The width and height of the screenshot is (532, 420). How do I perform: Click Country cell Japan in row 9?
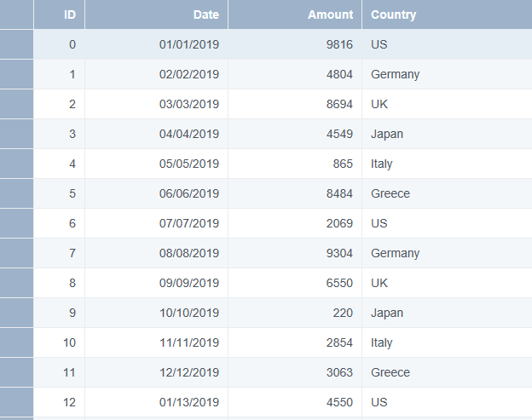point(447,313)
